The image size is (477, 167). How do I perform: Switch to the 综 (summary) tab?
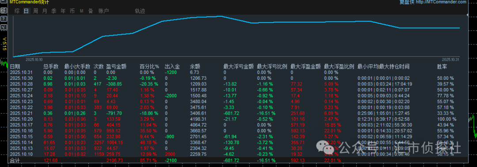click(17, 11)
